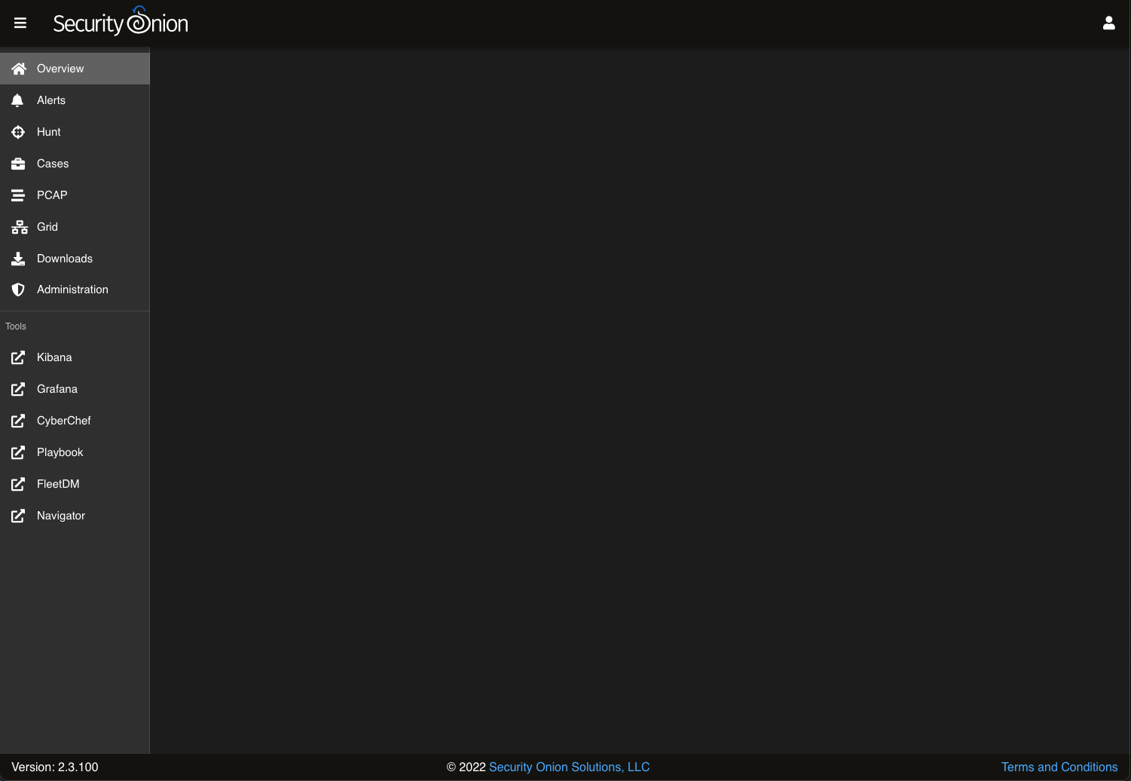Image resolution: width=1131 pixels, height=781 pixels.
Task: Click the © 2022 copyright text
Action: tap(466, 767)
